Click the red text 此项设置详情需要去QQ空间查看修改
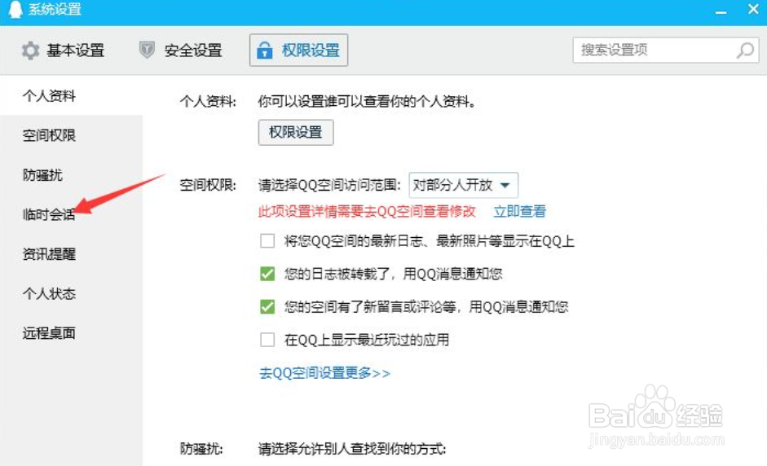Screen dimensions: 767x466 367,211
